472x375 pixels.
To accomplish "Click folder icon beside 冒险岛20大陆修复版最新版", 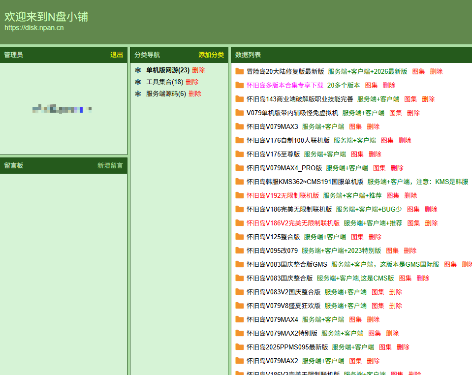I will point(240,71).
